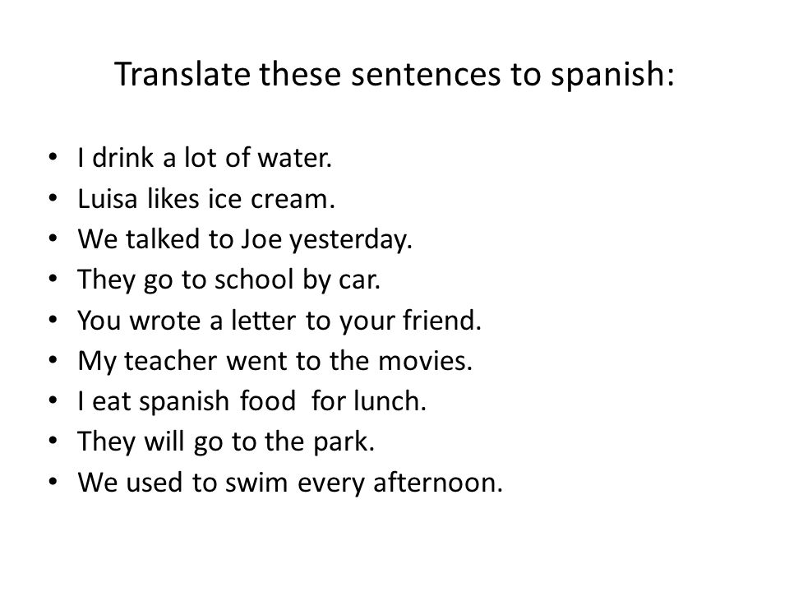789x592 pixels.
Task: Click the bullet before 'We used to swim'
Action: (x=53, y=482)
